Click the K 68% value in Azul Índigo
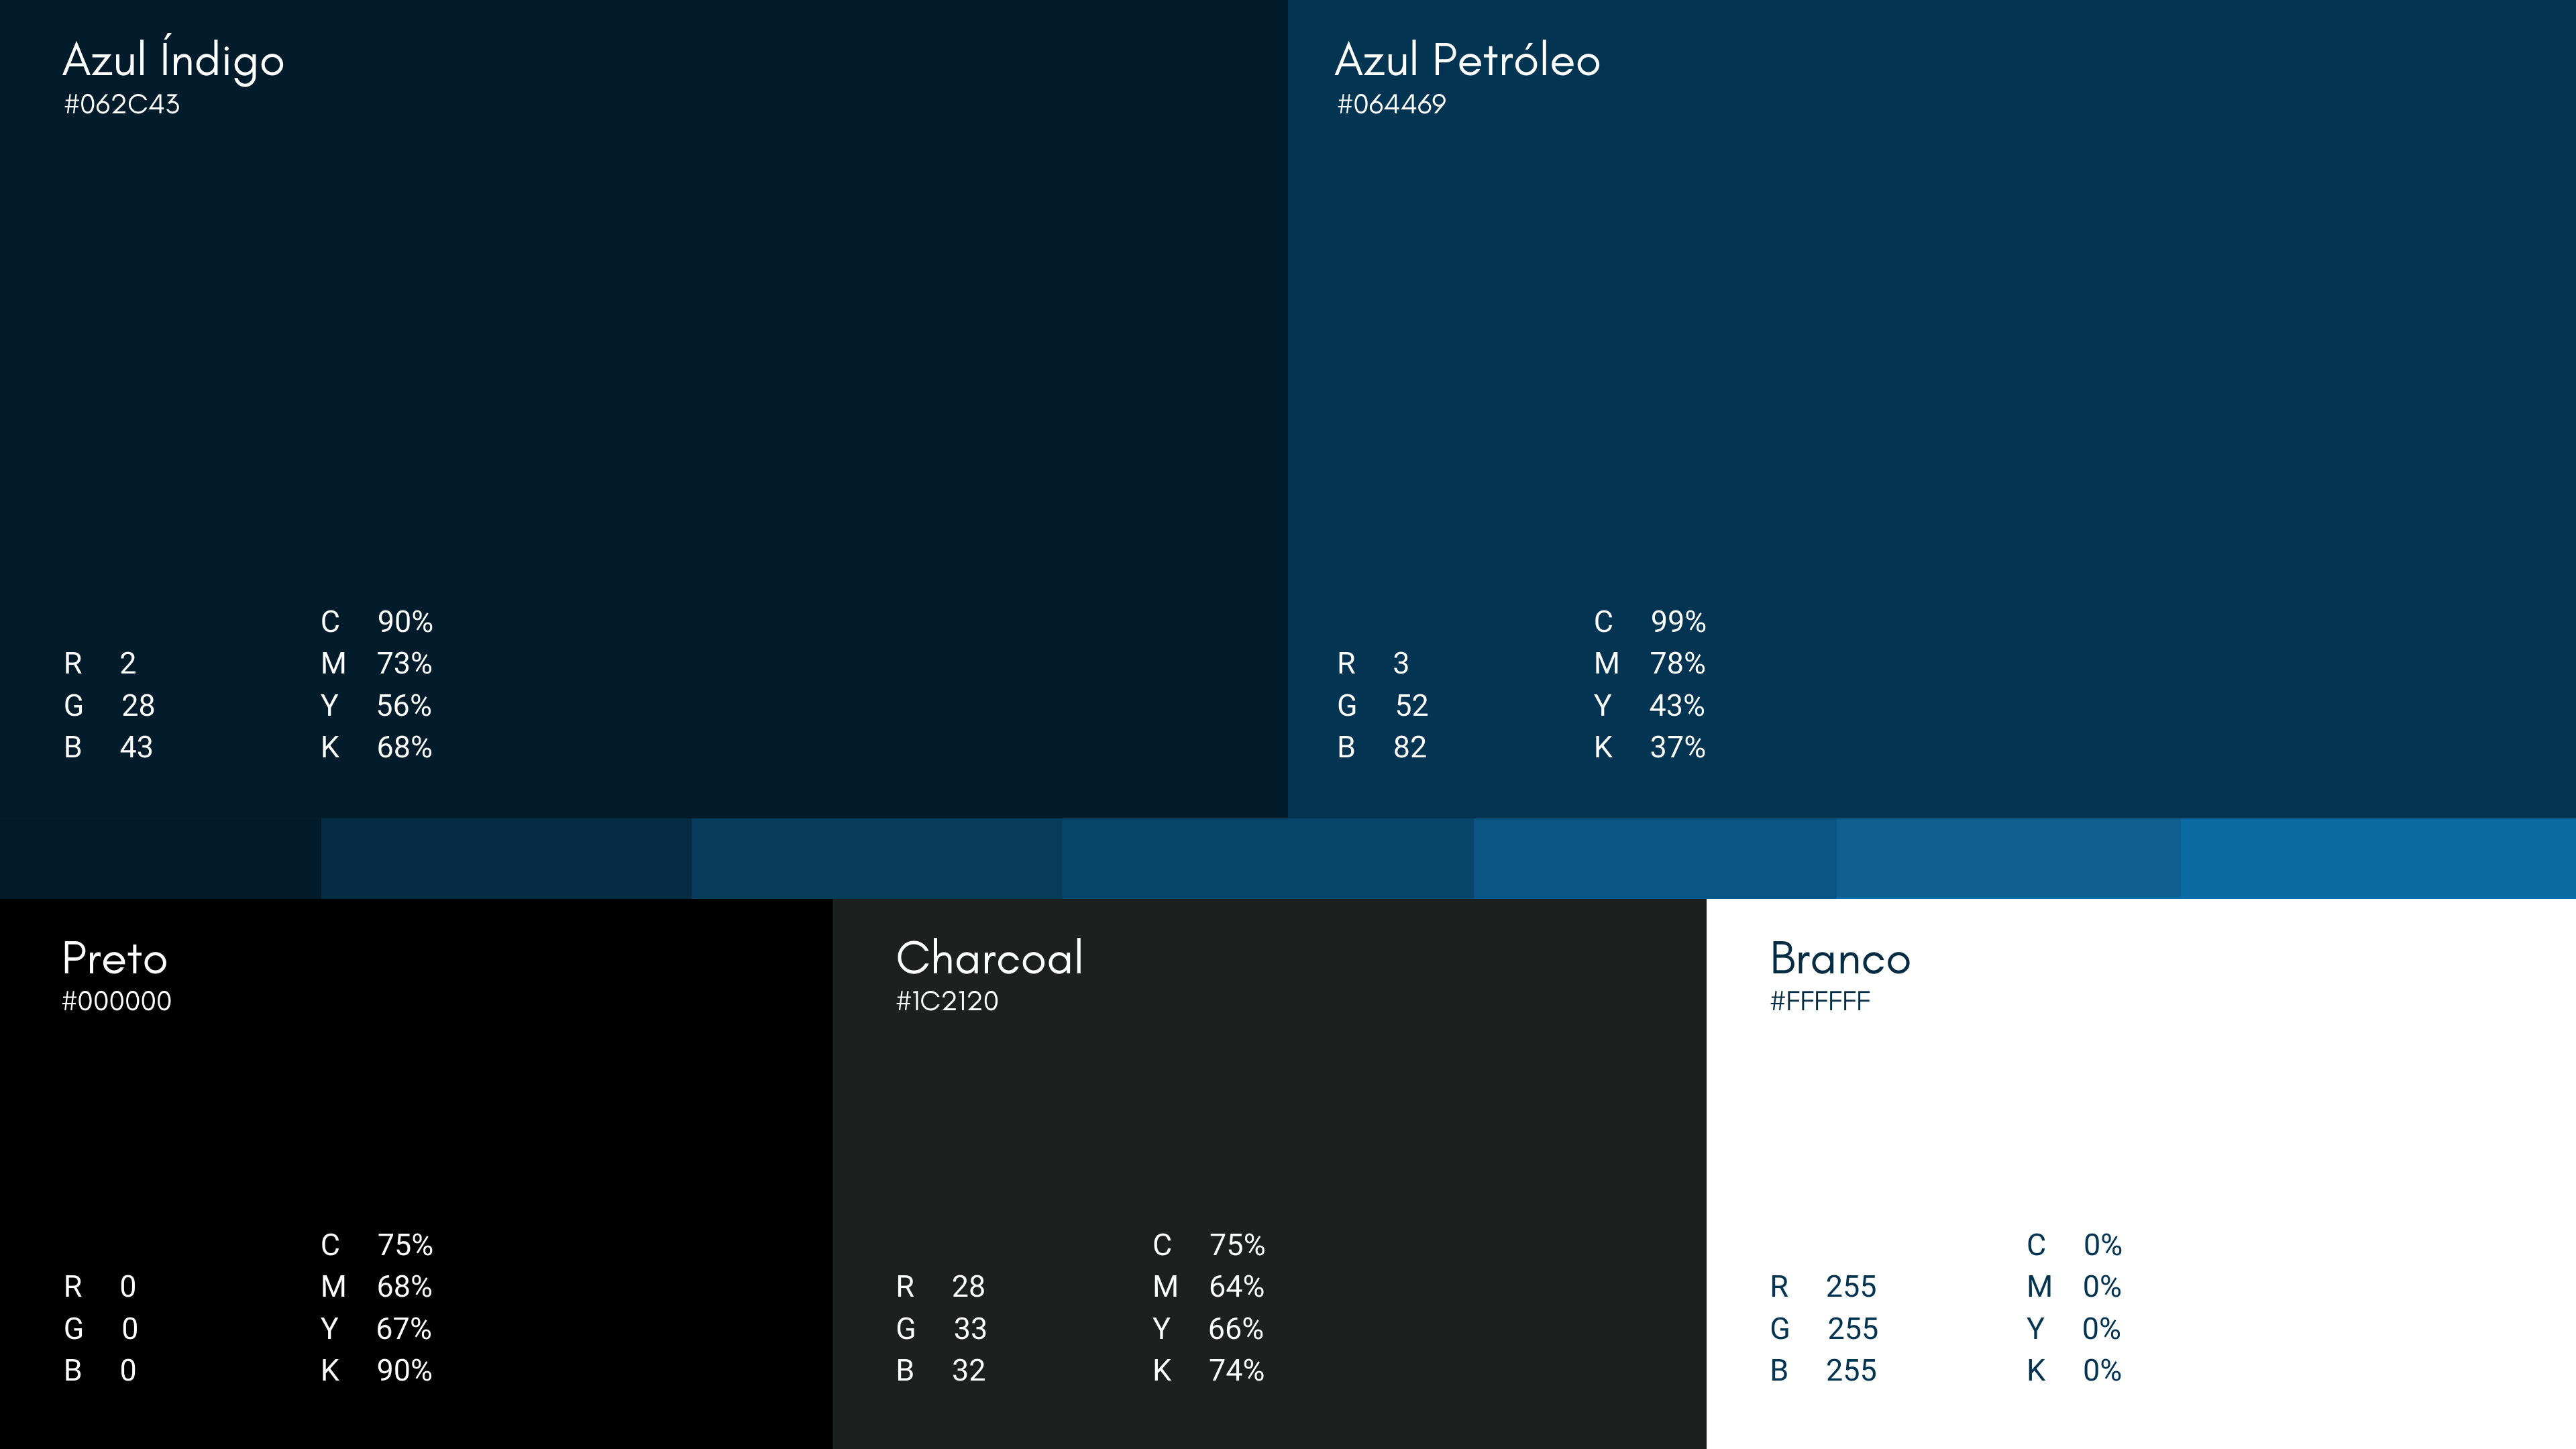 pyautogui.click(x=377, y=747)
